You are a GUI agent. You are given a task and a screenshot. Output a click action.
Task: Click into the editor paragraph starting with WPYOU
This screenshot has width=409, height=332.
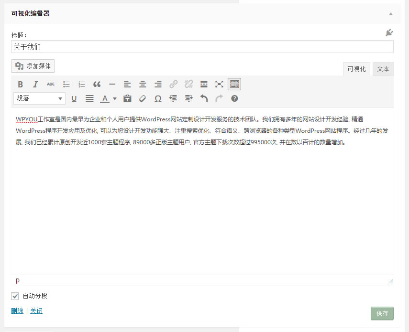202,131
